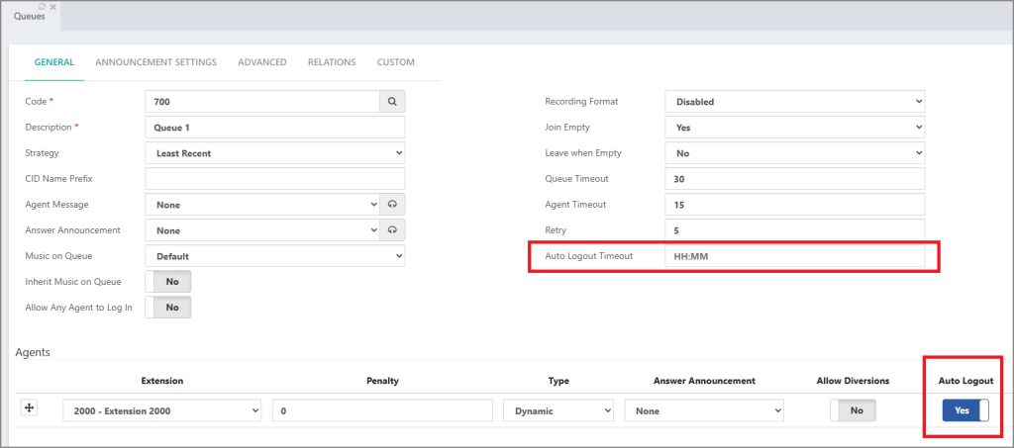Go to the Relations tab
Viewport: 1014px width, 448px height.
(x=332, y=62)
